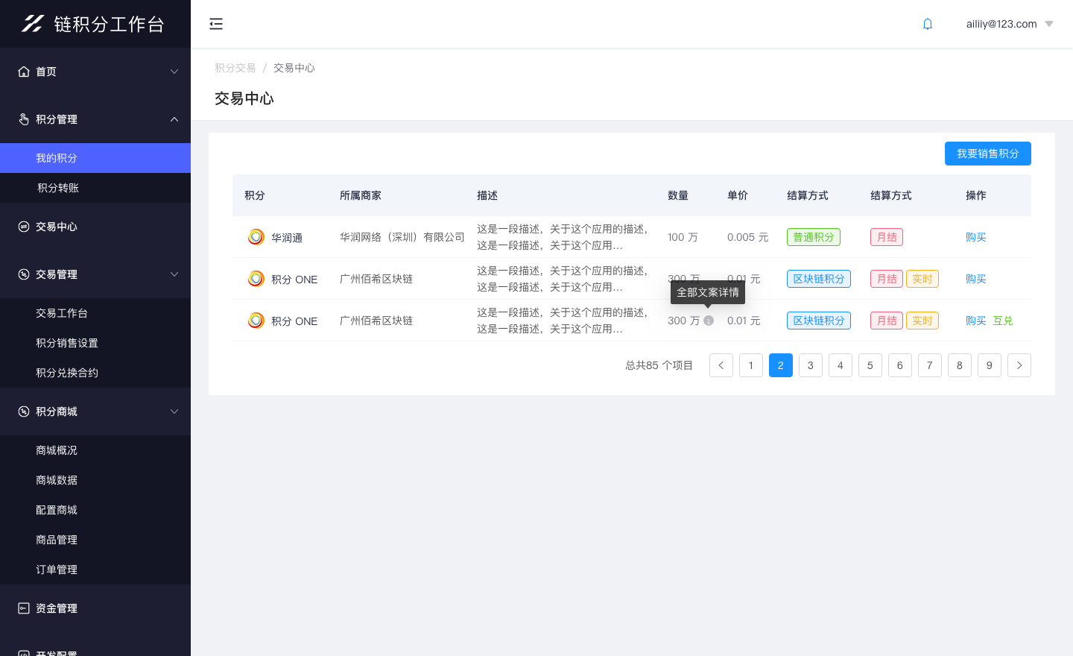Open 商品管理 in sidebar
This screenshot has width=1073, height=656.
(x=95, y=540)
